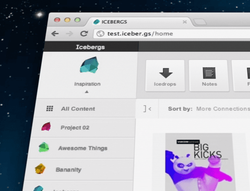Reload the page with the refresh icon
Screen dimensions: 250x191
tap(84, 34)
